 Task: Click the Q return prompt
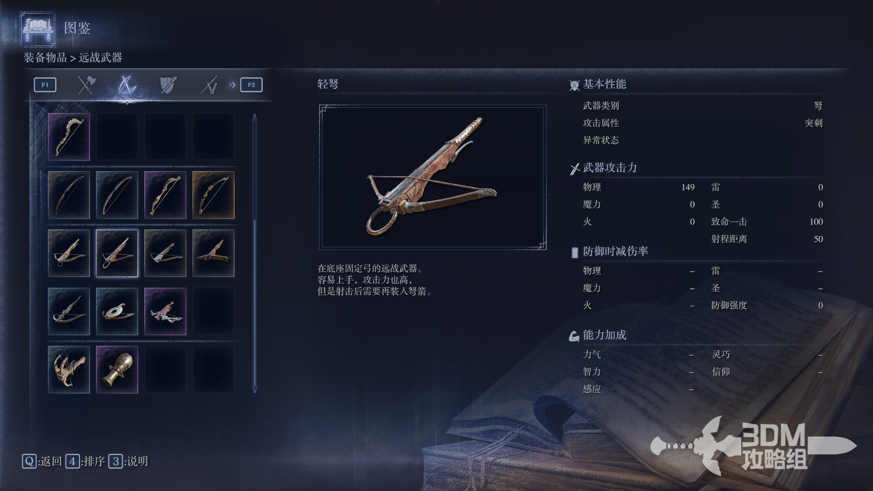pyautogui.click(x=42, y=461)
